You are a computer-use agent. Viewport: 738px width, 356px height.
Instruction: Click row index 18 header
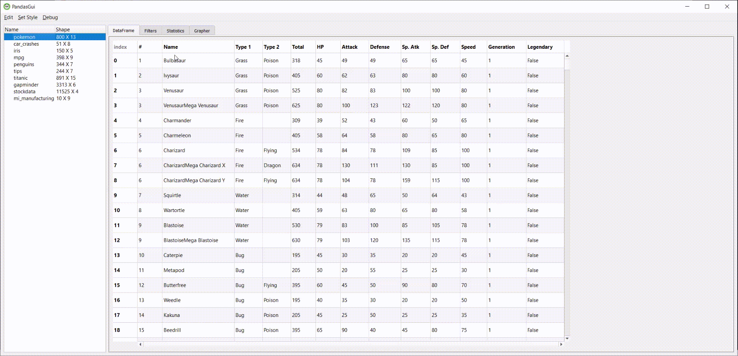(x=125, y=330)
